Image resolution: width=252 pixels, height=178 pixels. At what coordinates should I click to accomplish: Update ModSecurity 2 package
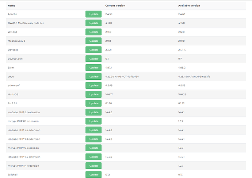(93, 41)
